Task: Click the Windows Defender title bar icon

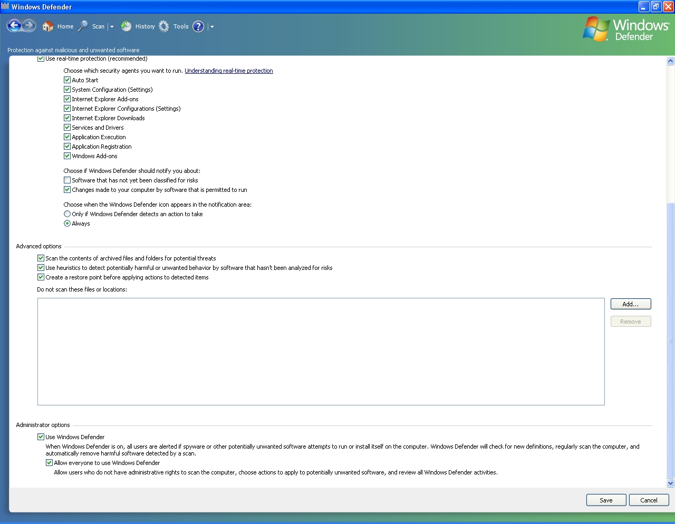Action: 5,6
